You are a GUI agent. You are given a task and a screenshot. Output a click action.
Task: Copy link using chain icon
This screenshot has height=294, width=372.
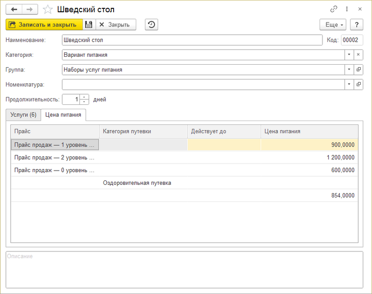[334, 9]
